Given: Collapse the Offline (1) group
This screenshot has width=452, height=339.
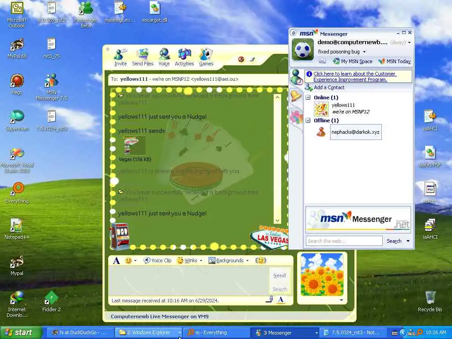Looking at the screenshot, I should (308, 121).
